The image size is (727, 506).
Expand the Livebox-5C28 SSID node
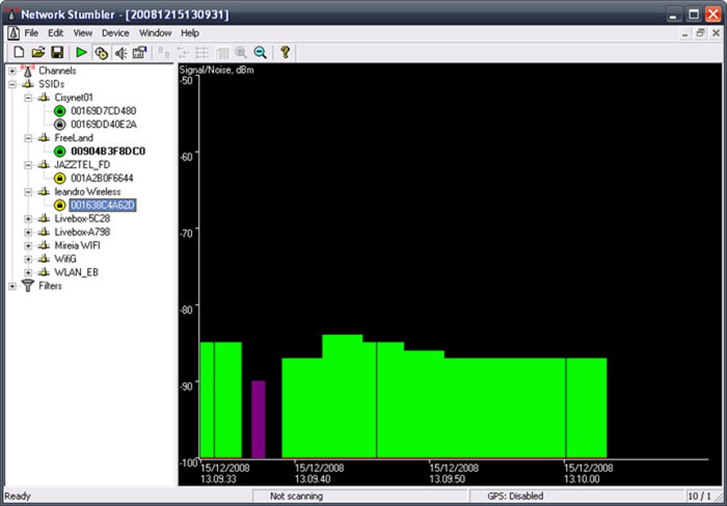coord(29,219)
